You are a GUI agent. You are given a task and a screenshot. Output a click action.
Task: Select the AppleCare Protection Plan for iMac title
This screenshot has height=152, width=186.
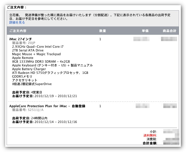tap(47, 106)
